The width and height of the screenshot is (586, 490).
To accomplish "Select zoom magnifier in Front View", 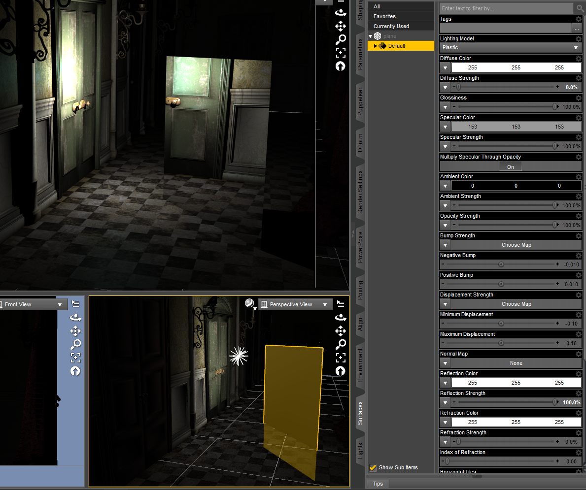I will 75,344.
